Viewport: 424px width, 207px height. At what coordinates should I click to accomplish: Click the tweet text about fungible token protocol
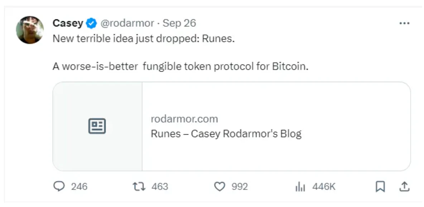[x=180, y=67]
